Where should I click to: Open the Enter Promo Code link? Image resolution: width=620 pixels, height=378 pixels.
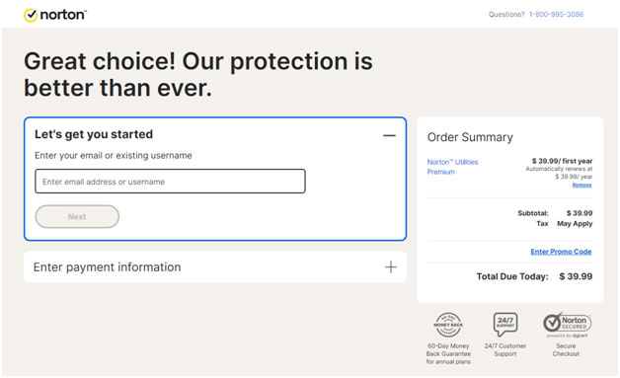click(561, 252)
